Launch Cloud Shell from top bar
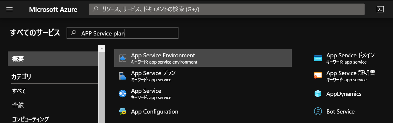 tap(380, 9)
